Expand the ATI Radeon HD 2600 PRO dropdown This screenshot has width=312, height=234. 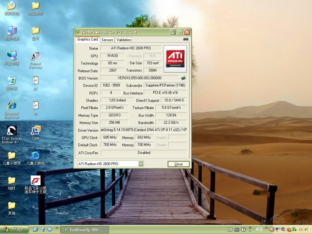141,164
